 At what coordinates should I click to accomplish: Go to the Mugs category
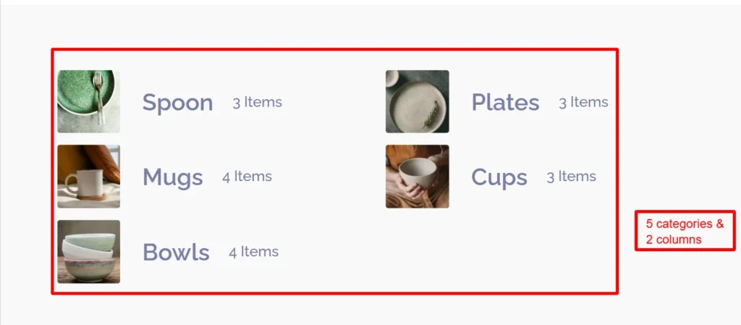(172, 177)
